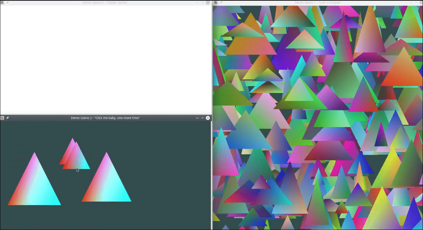The height and width of the screenshot is (230, 423).
Task: Close the "Lots 'o Shapes" game window
Action: tap(421, 2)
